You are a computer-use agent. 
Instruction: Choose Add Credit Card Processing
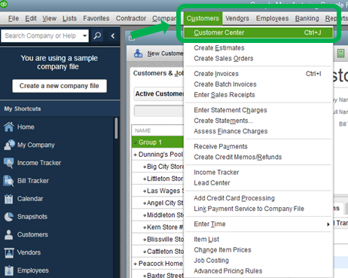[x=234, y=198]
